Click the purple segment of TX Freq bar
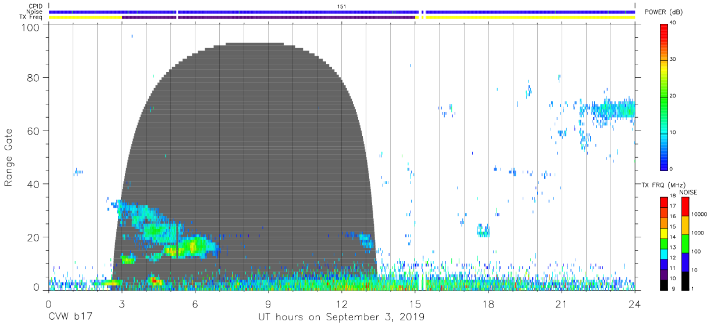Viewport: 714px width, 329px height. click(269, 17)
